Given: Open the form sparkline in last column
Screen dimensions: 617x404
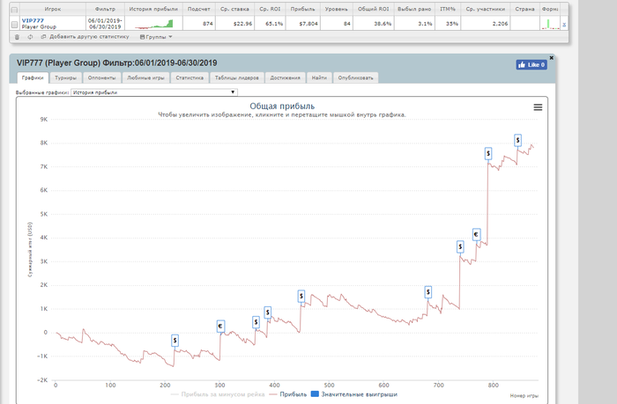Looking at the screenshot, I should click(551, 24).
